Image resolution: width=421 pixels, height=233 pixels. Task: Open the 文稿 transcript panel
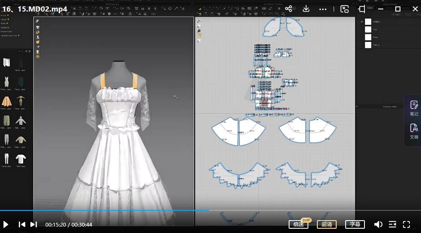414,131
